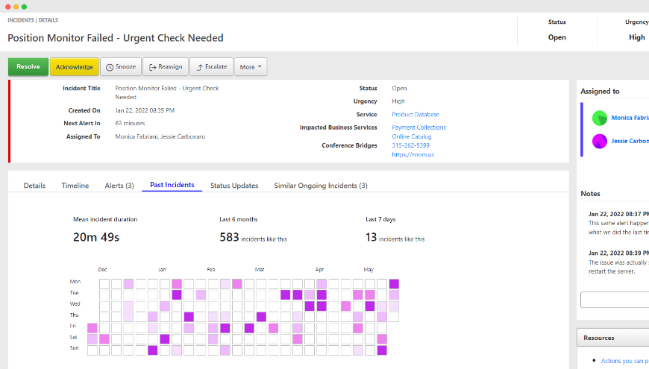Click Monica Fabriani's green avatar icon
The image size is (649, 369).
pos(599,118)
